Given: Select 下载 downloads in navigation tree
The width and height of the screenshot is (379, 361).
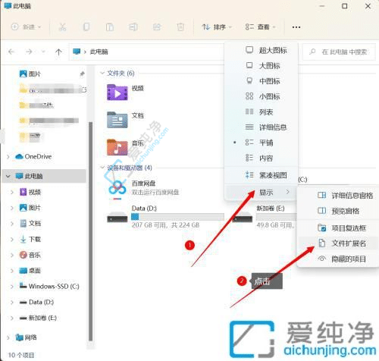Looking at the screenshot, I should point(30,239).
